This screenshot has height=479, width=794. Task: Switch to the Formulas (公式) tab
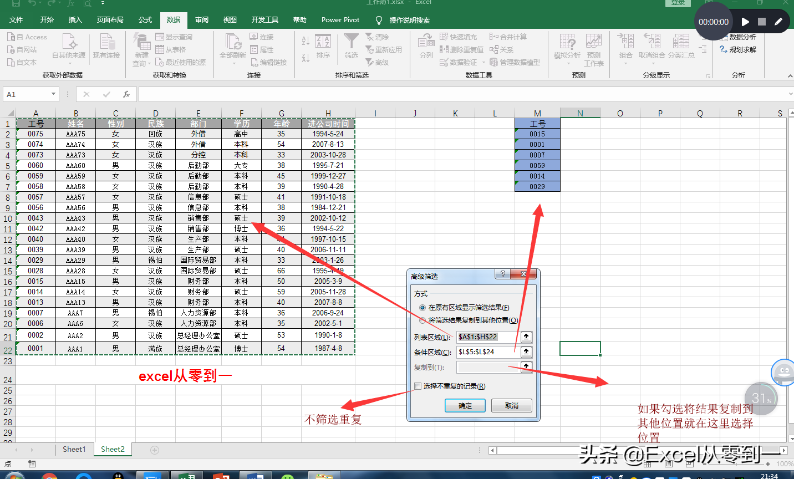coord(145,20)
